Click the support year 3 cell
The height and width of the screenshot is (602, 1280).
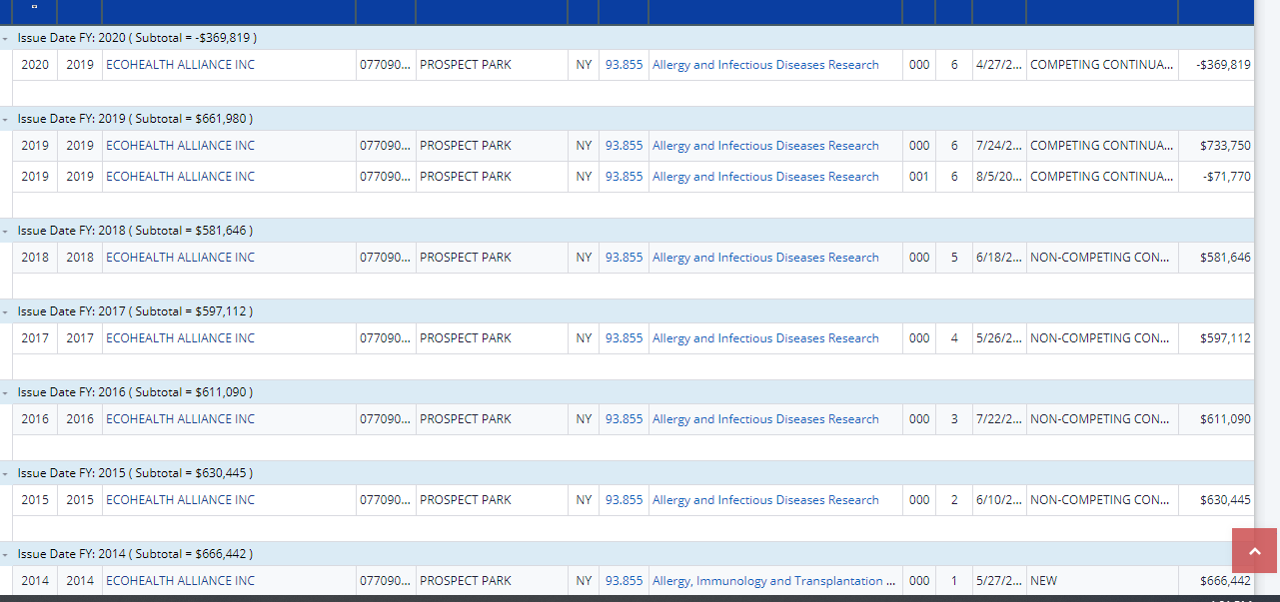tap(954, 419)
